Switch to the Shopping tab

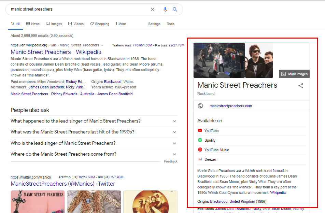99,24
